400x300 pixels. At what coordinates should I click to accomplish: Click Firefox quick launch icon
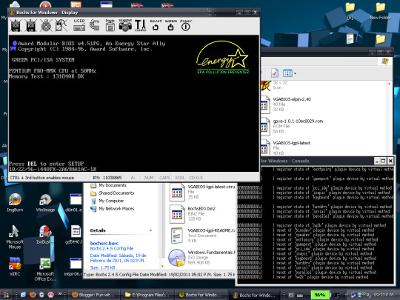[x=33, y=295]
